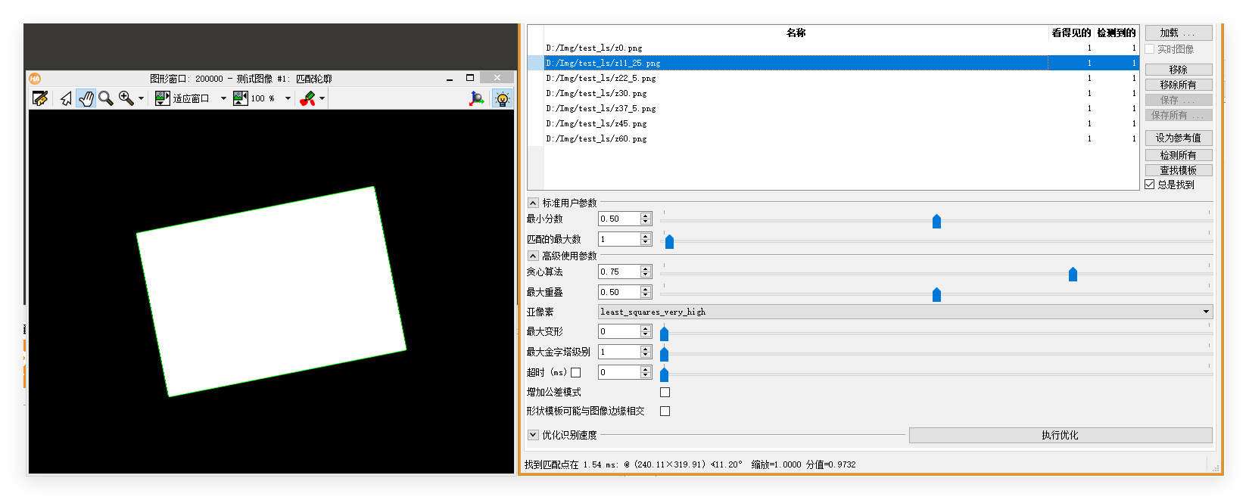
Task: Click the red-green paint draw mode icon
Action: click(307, 98)
